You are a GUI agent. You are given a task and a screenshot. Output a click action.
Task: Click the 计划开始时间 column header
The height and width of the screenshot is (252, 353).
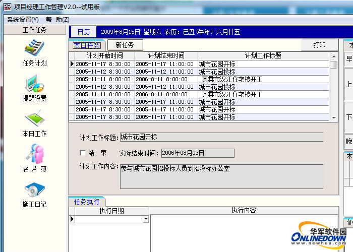pos(105,56)
